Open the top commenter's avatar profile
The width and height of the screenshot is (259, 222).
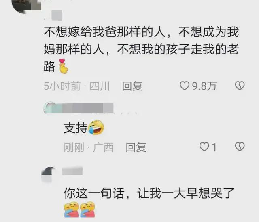pyautogui.click(x=26, y=6)
